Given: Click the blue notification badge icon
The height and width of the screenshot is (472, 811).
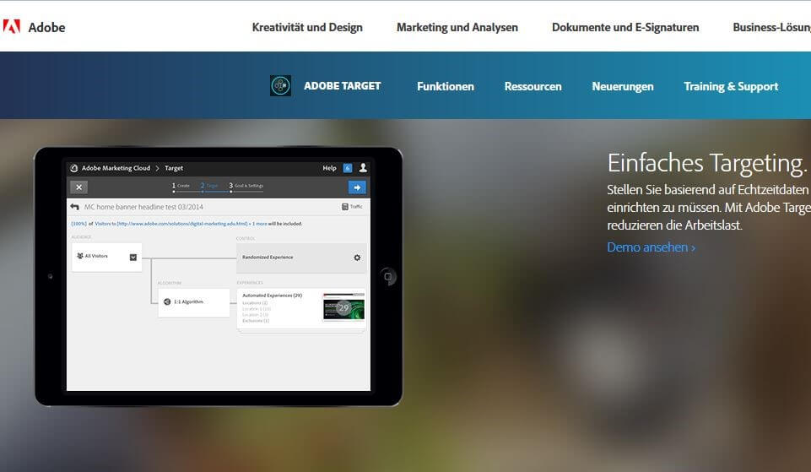Looking at the screenshot, I should click(x=347, y=168).
